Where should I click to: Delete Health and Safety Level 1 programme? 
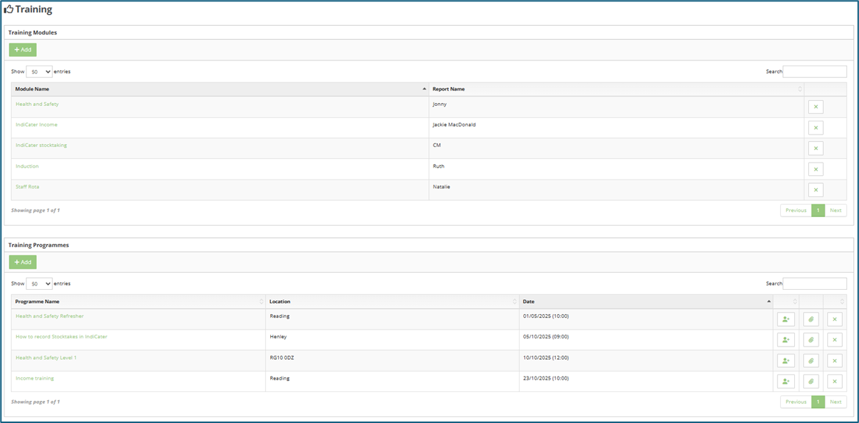pyautogui.click(x=835, y=360)
